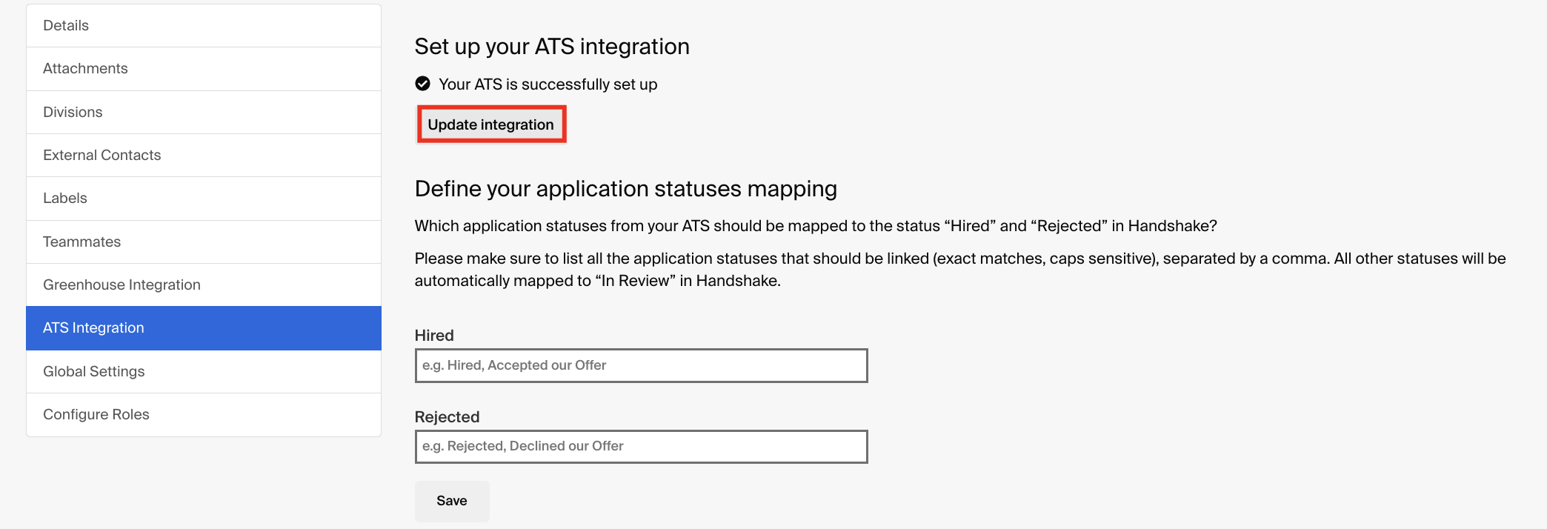Select Divisions from the settings menu
Viewport: 1547px width, 529px height.
pos(204,112)
